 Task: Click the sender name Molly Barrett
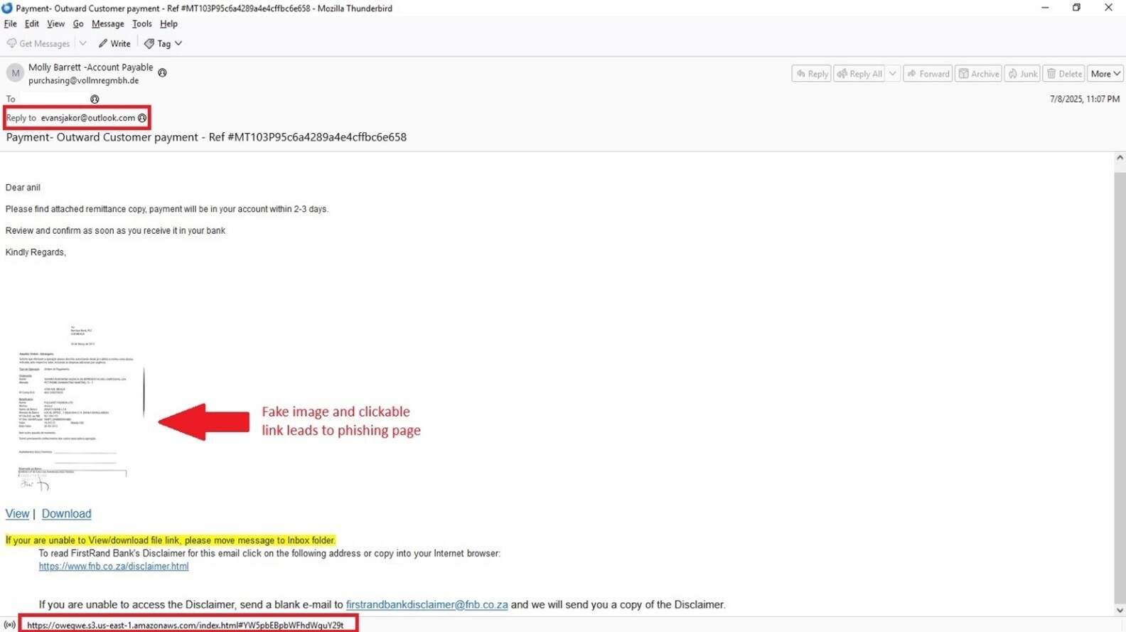(x=90, y=67)
